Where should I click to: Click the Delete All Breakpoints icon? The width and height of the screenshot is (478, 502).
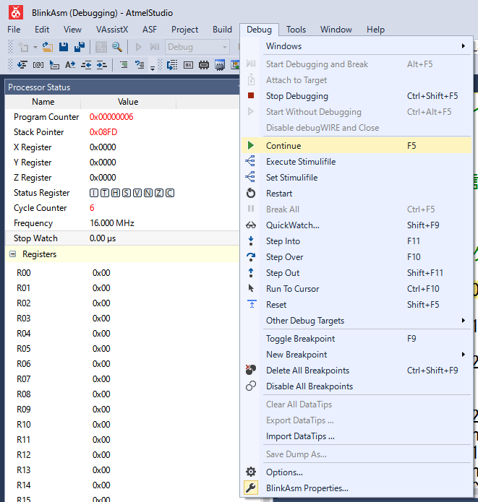pyautogui.click(x=251, y=370)
